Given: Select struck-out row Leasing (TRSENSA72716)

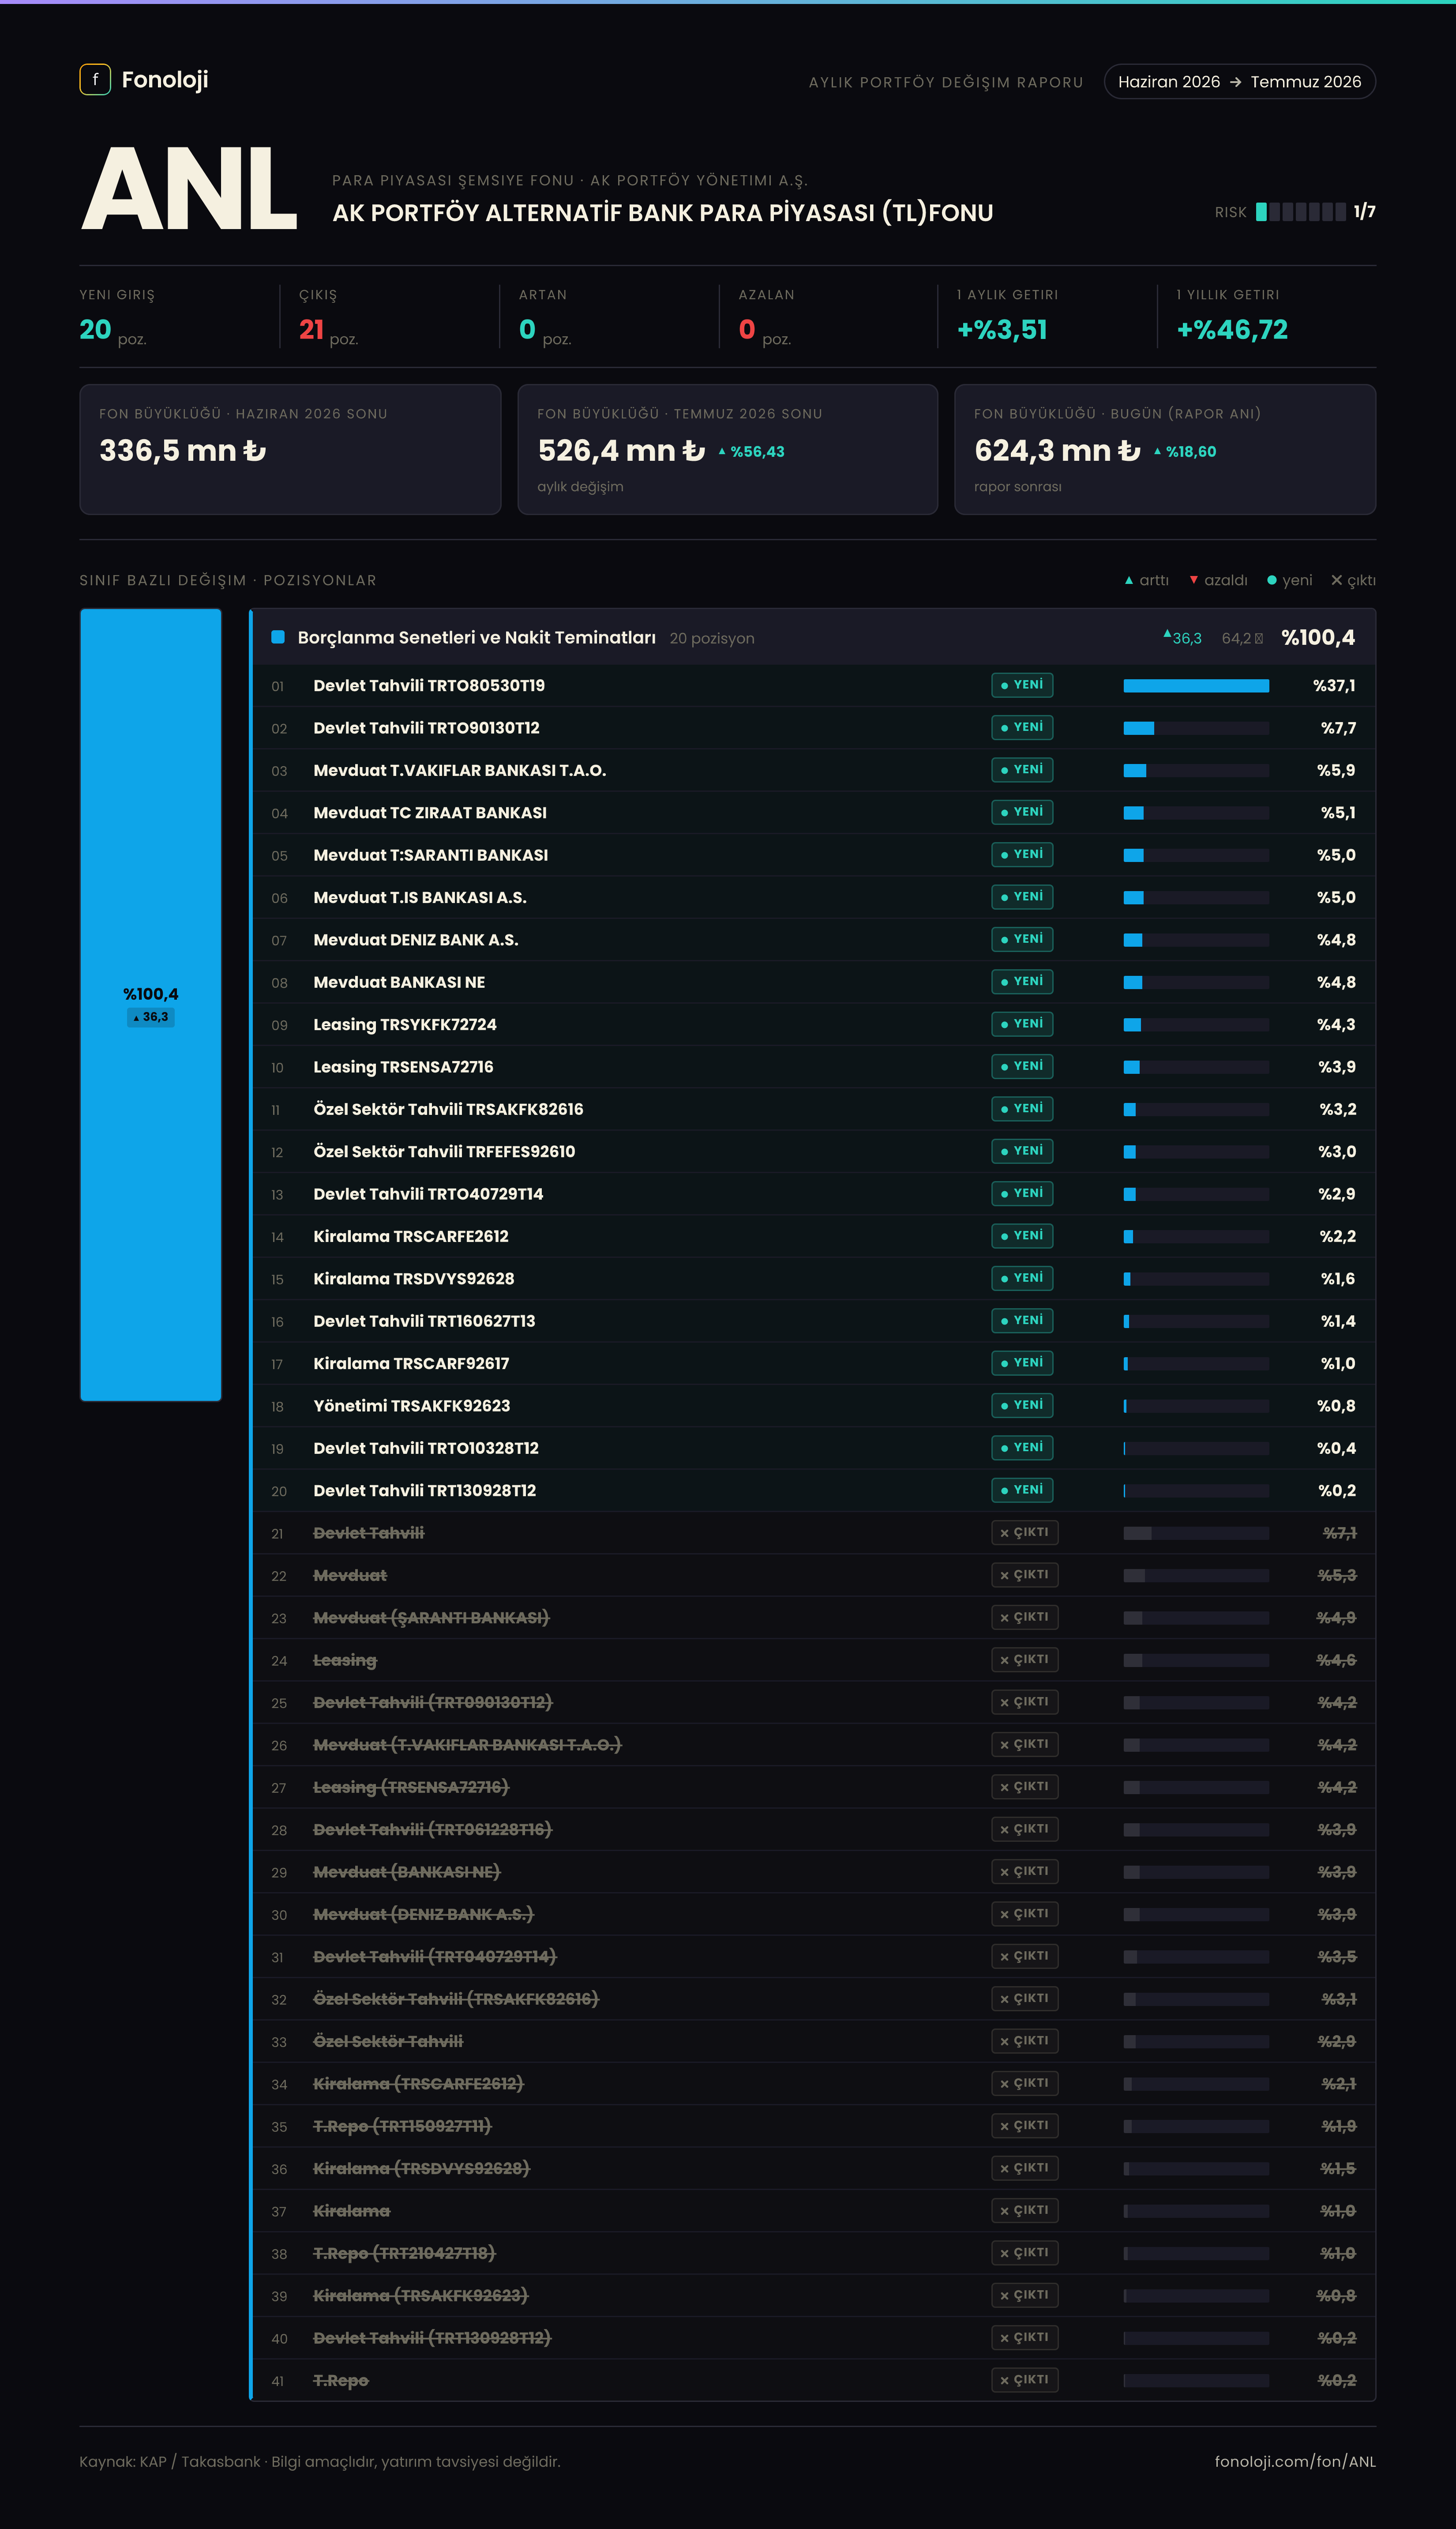Looking at the screenshot, I should point(814,1787).
